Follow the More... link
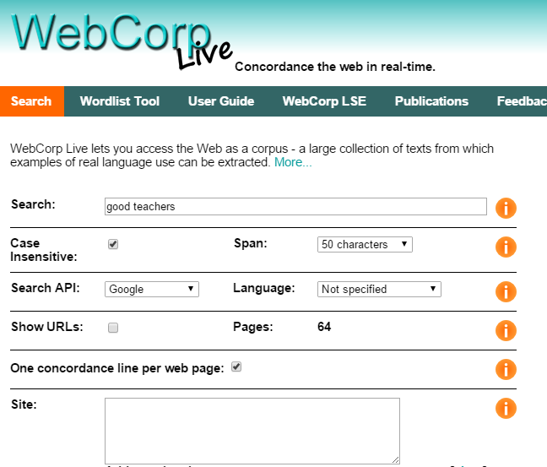 point(293,162)
